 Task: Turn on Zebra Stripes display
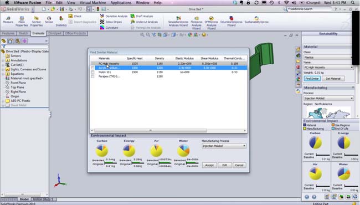111,22
